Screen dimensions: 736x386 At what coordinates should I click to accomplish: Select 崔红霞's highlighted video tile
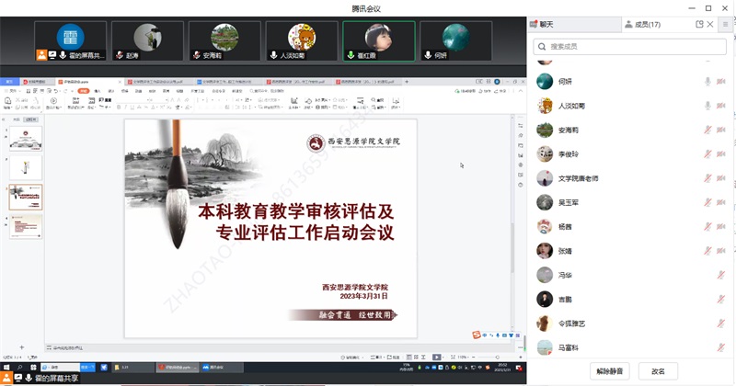(379, 40)
